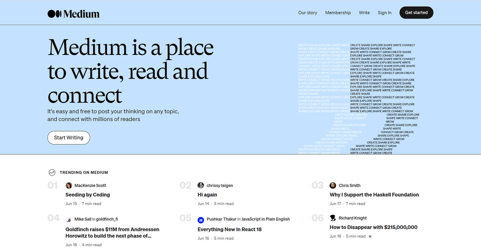This screenshot has width=481, height=252.
Task: Click the Start Writing button
Action: (69, 138)
